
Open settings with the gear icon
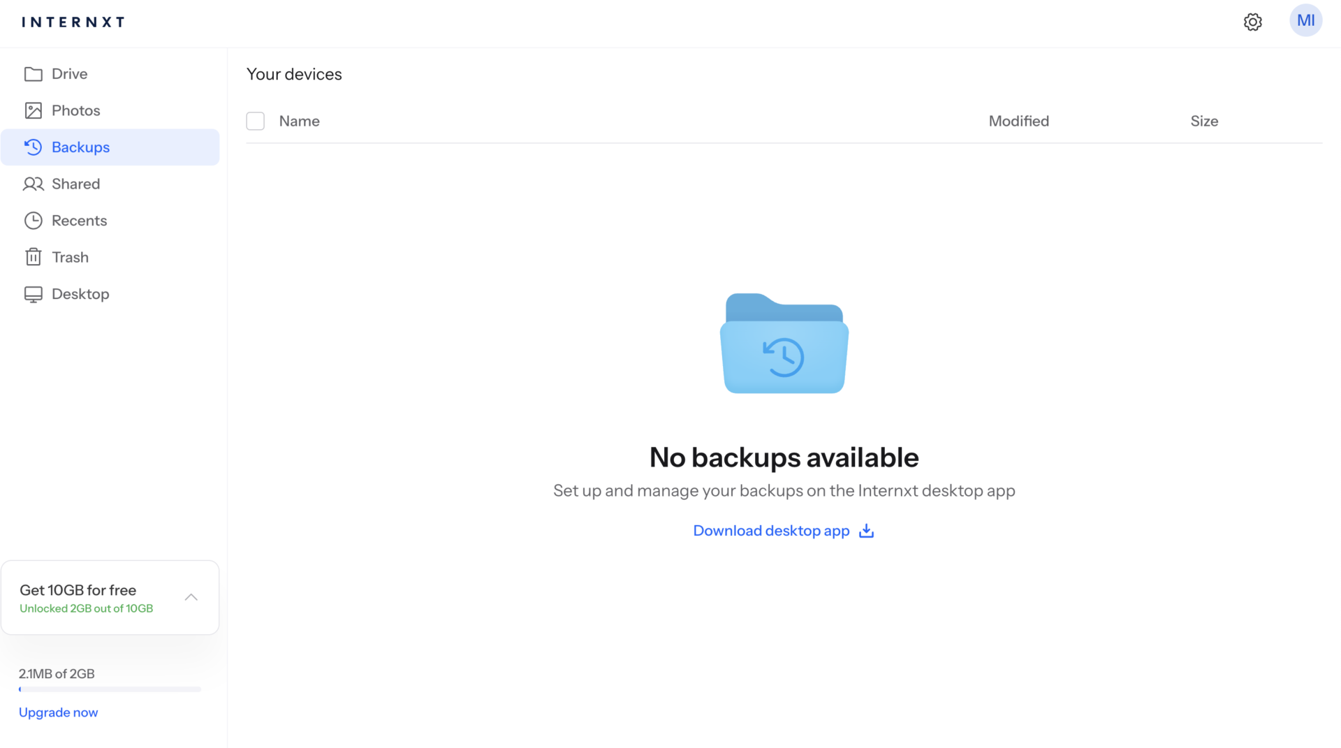[x=1252, y=22]
